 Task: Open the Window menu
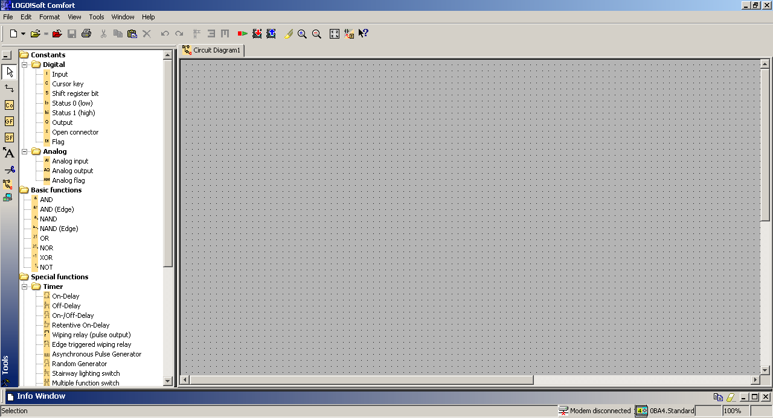click(x=123, y=17)
